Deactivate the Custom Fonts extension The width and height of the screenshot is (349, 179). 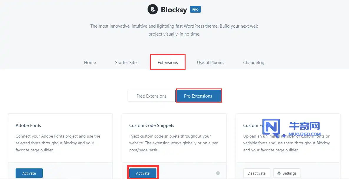coord(257,173)
